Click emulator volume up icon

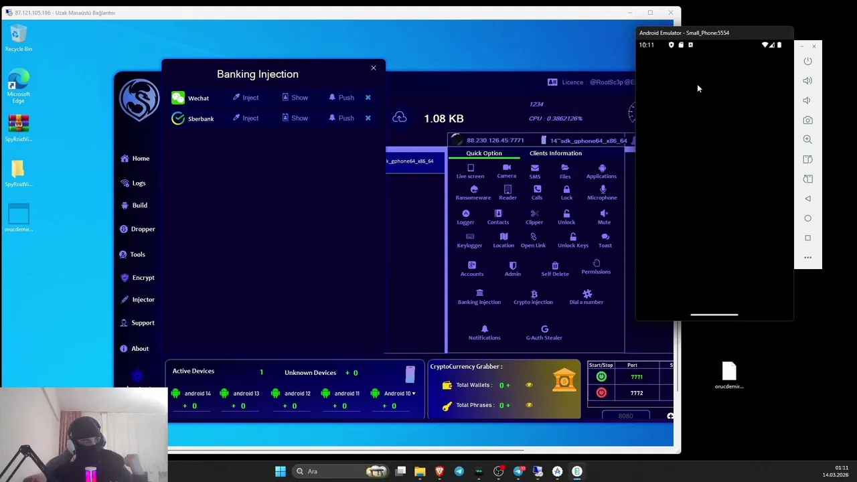[807, 80]
